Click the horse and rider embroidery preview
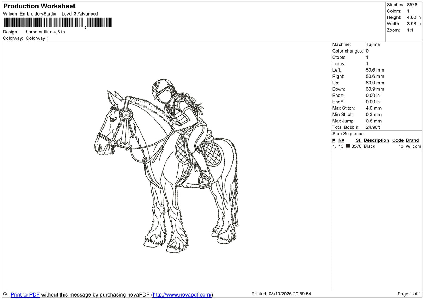 tap(166, 165)
